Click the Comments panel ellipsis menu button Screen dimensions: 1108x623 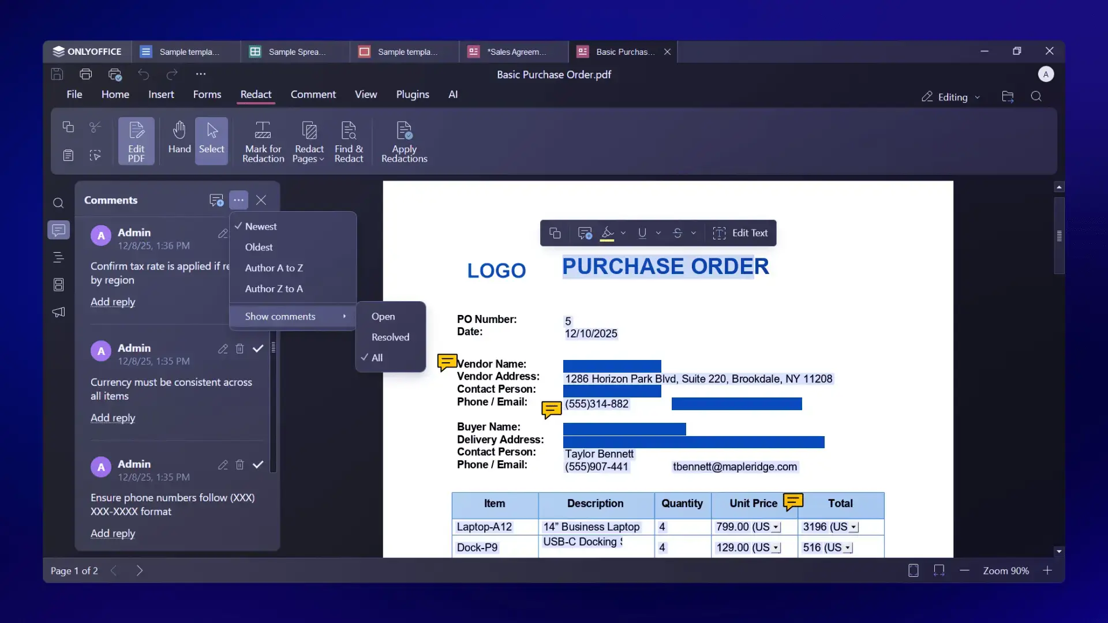click(x=238, y=200)
